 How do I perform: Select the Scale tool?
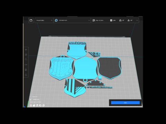26,55
